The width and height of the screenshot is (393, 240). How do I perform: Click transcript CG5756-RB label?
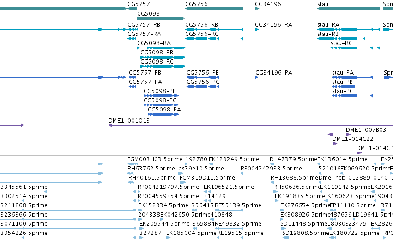pyautogui.click(x=201, y=25)
